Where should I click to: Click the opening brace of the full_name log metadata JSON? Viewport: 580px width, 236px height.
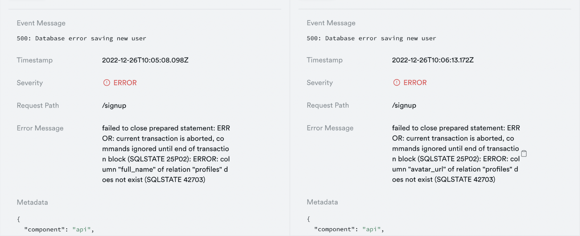tap(19, 220)
